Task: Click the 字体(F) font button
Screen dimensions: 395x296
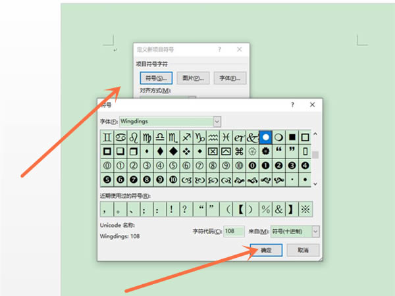Action: pyautogui.click(x=230, y=78)
